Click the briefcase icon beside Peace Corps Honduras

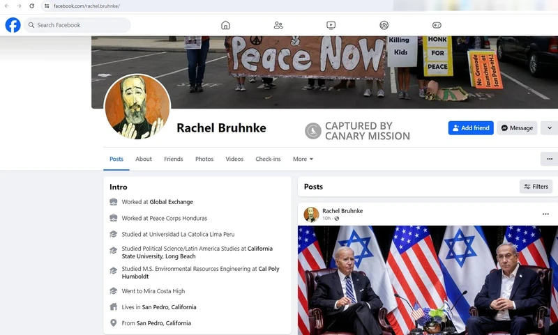114,218
